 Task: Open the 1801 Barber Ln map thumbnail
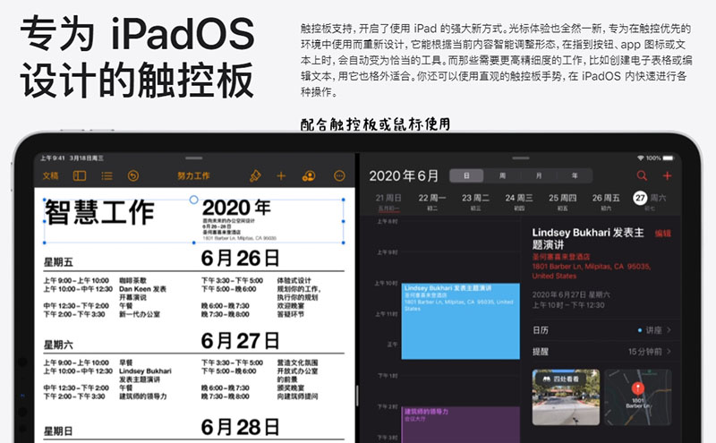tap(638, 397)
